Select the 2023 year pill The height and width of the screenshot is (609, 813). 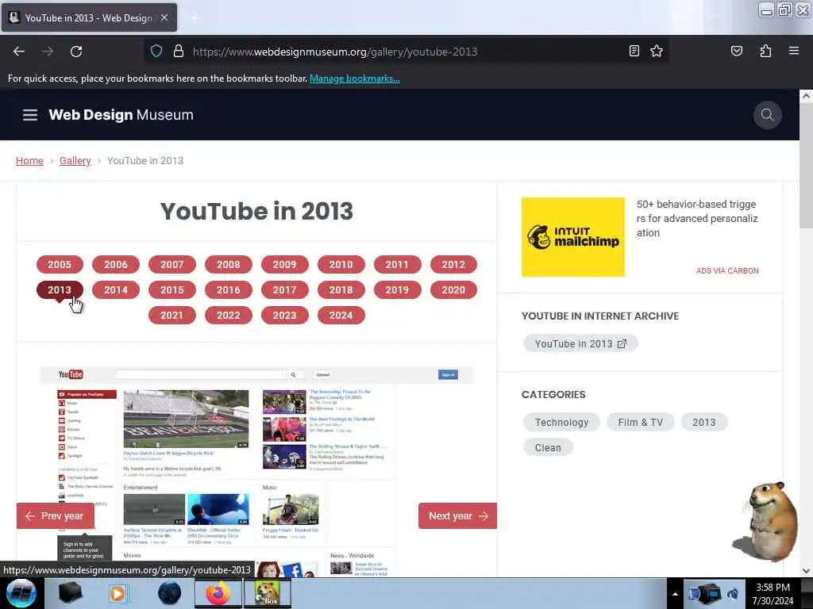click(x=285, y=316)
